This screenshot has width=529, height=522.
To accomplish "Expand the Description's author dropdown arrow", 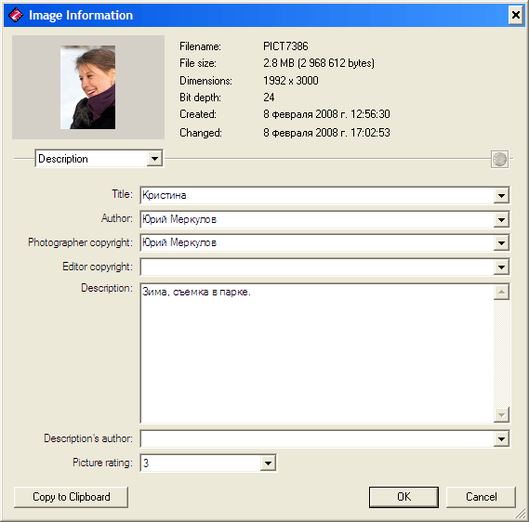I will coord(501,438).
